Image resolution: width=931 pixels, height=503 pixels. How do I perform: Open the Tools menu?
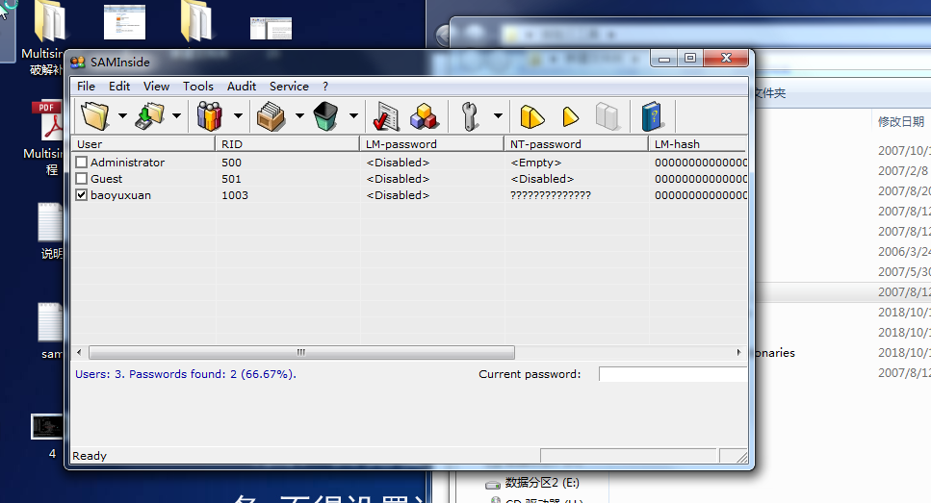197,86
